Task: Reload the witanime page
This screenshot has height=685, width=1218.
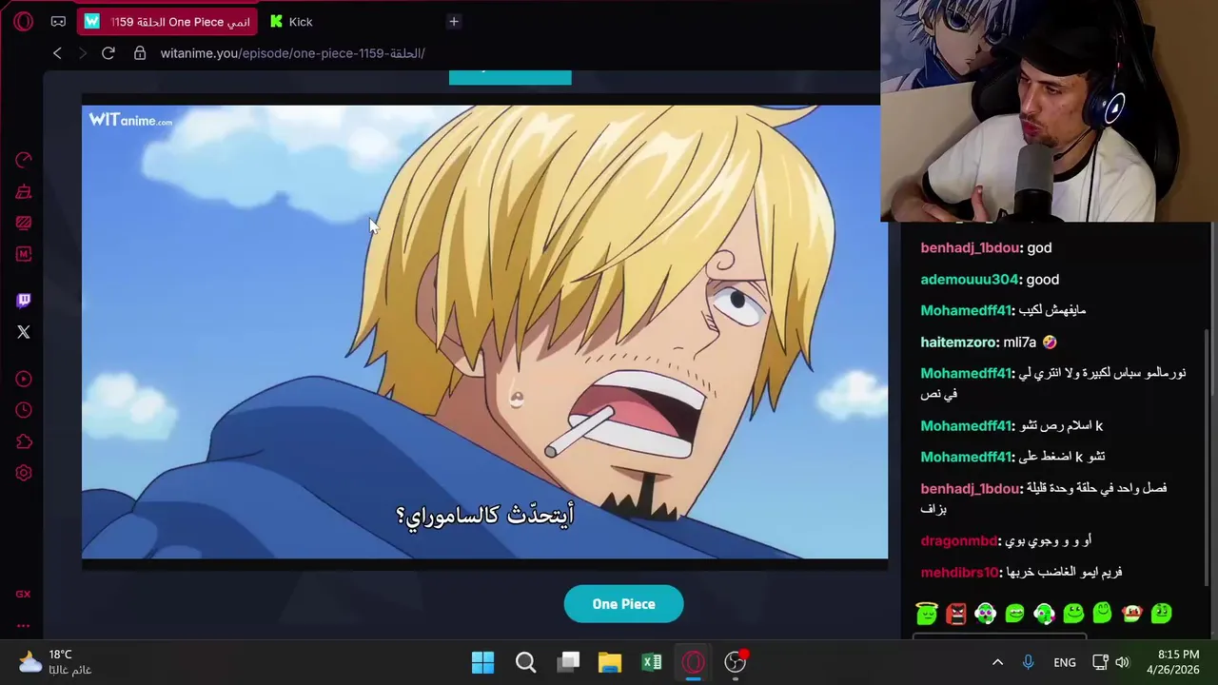Action: [x=108, y=53]
